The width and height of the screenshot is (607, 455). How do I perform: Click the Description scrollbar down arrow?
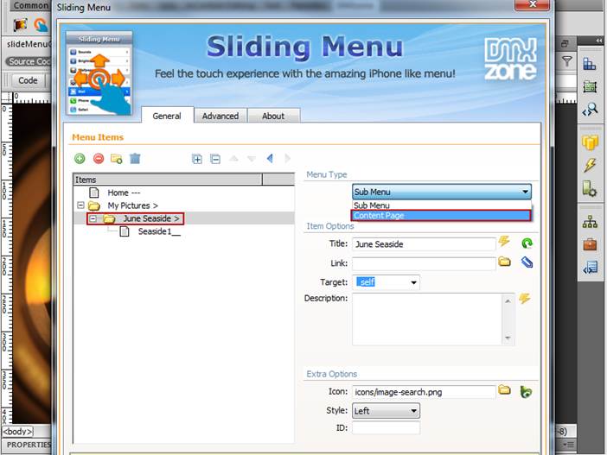[508, 338]
